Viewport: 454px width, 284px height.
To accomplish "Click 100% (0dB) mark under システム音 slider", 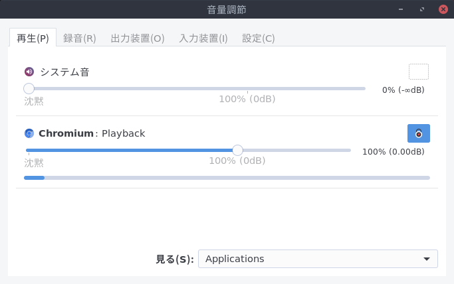I will 247,100.
